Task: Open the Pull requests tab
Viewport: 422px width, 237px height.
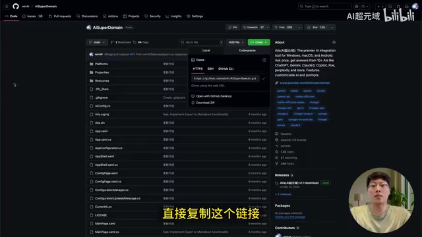Action: click(60, 16)
